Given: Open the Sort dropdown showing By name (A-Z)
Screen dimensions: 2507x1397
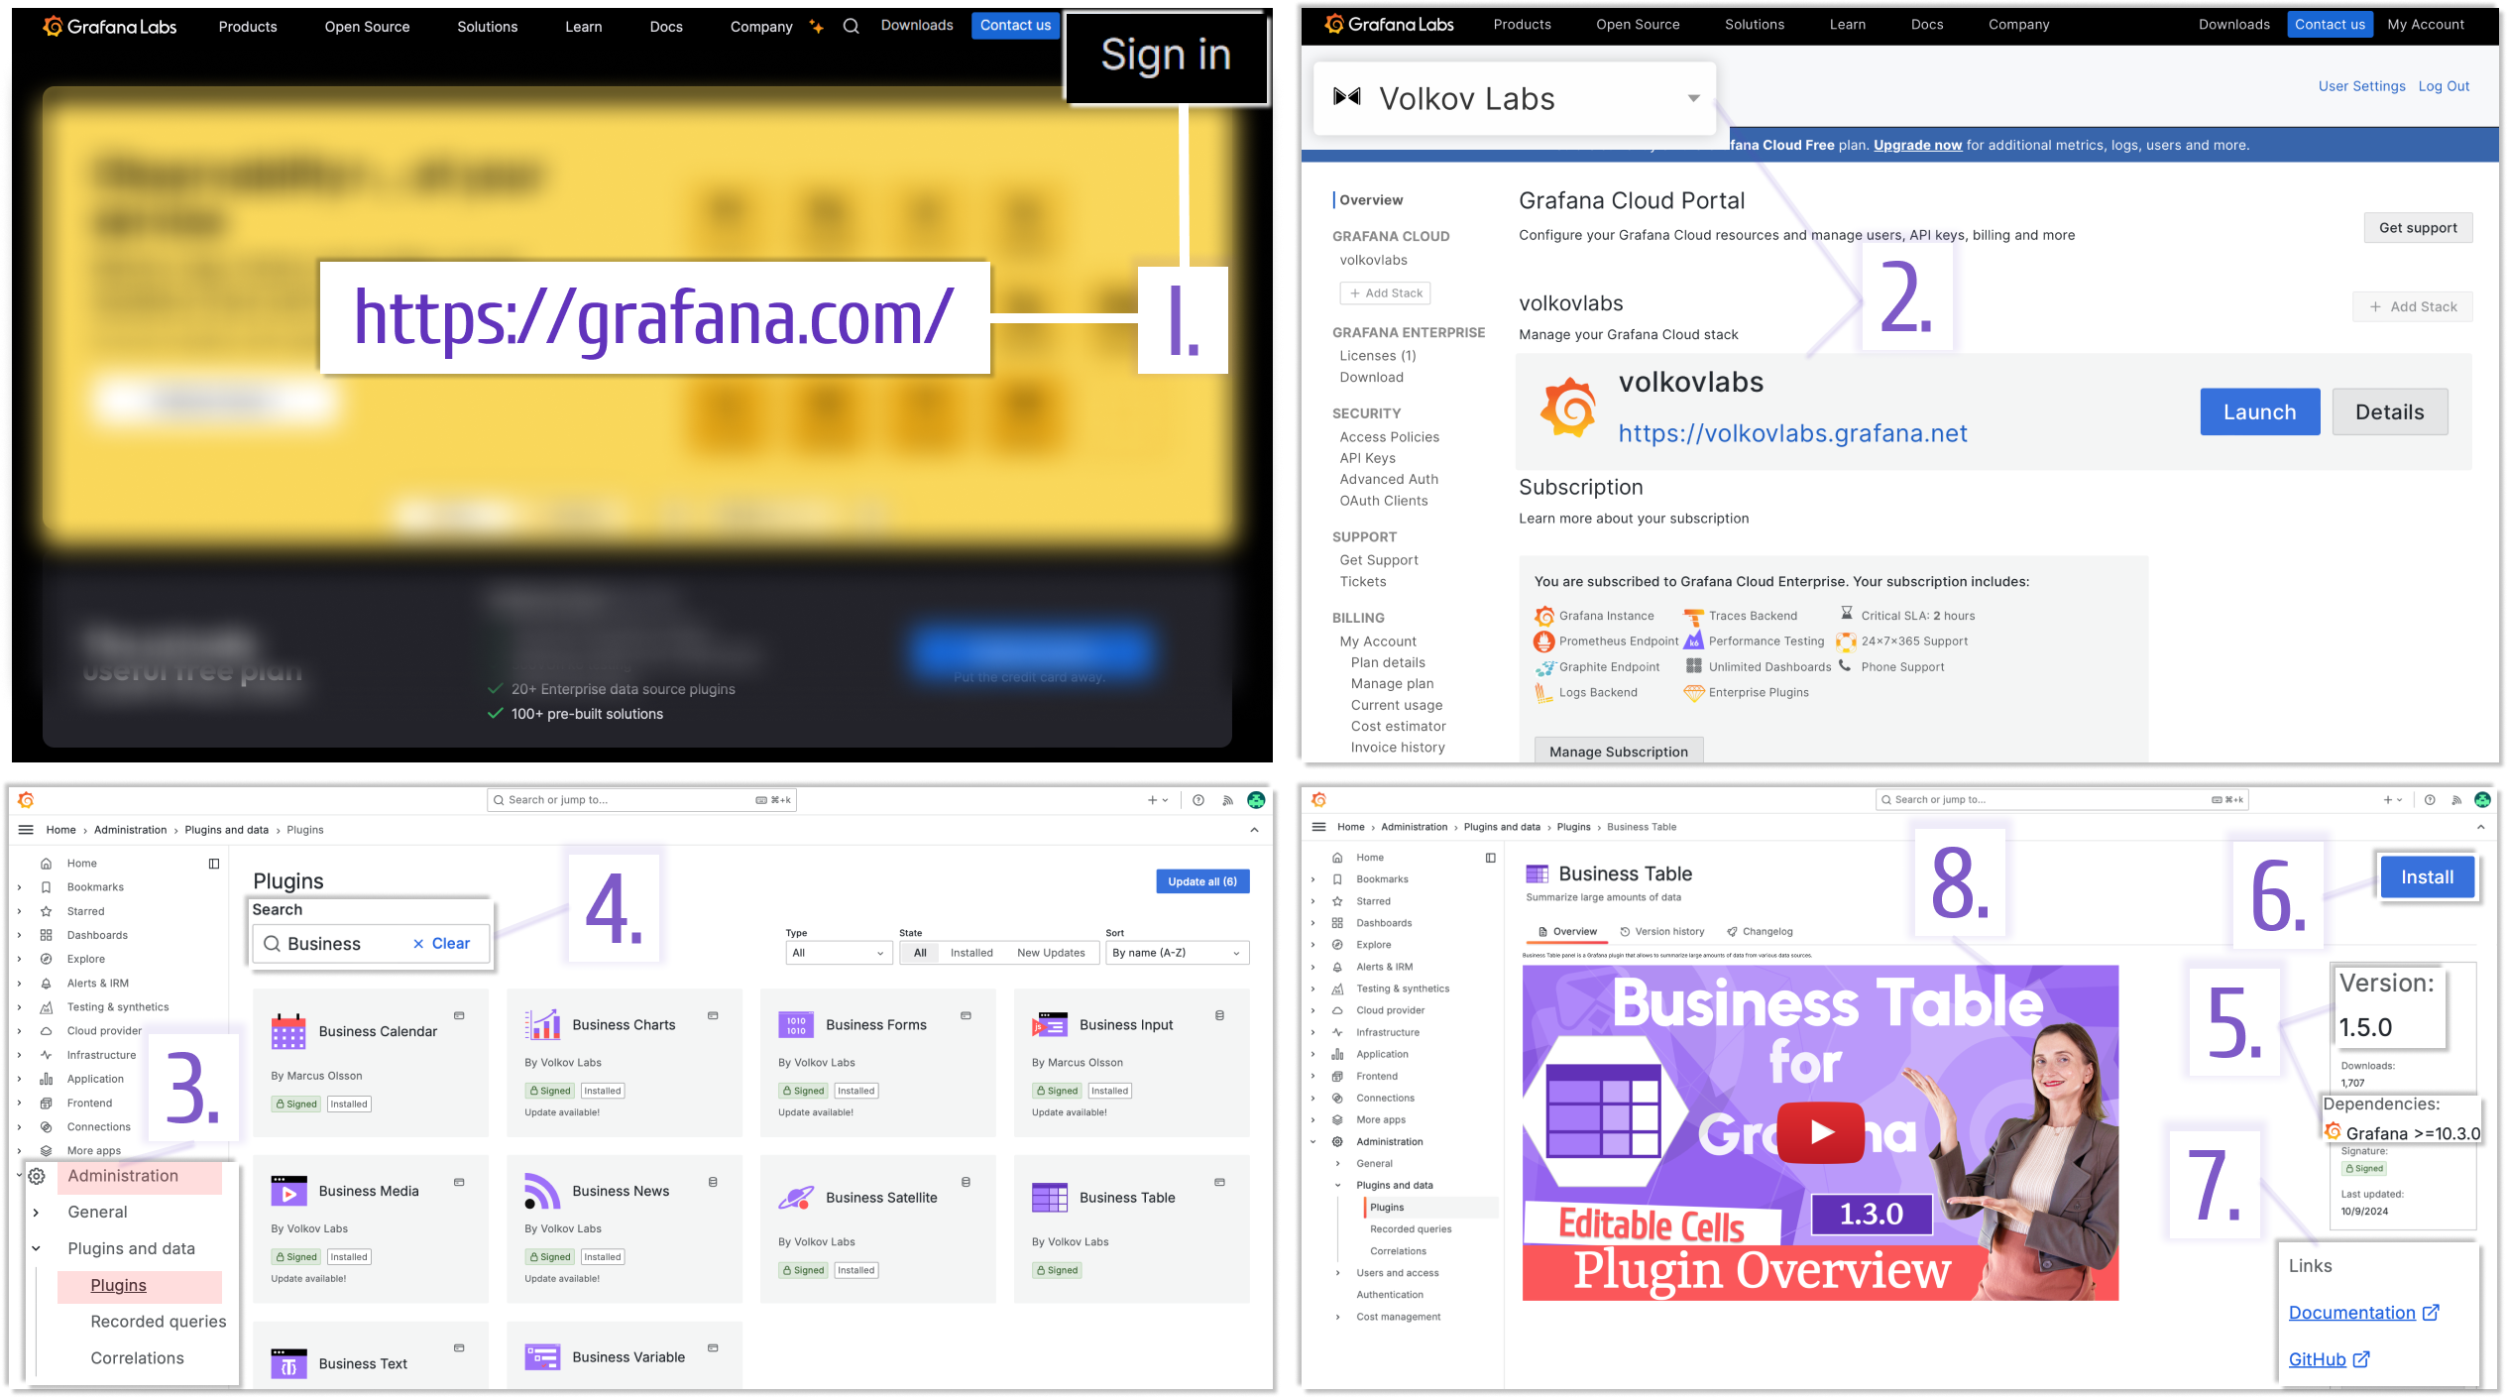Looking at the screenshot, I should [x=1177, y=953].
